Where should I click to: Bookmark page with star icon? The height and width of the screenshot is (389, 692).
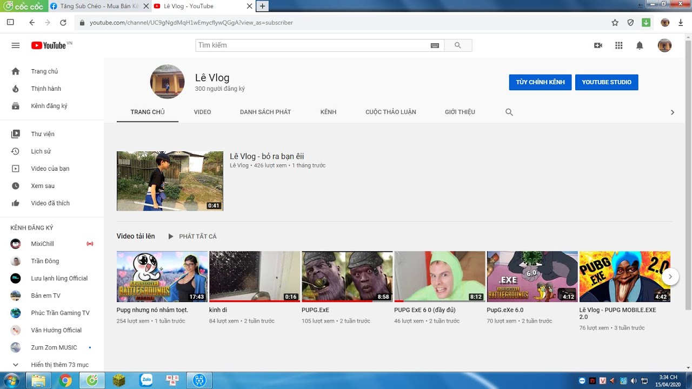[x=615, y=23]
